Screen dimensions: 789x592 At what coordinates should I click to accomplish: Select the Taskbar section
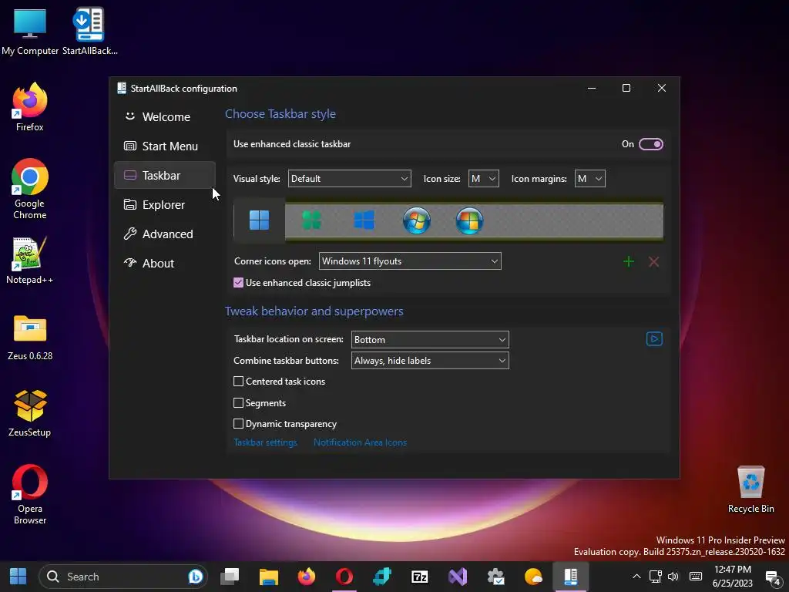(x=165, y=175)
